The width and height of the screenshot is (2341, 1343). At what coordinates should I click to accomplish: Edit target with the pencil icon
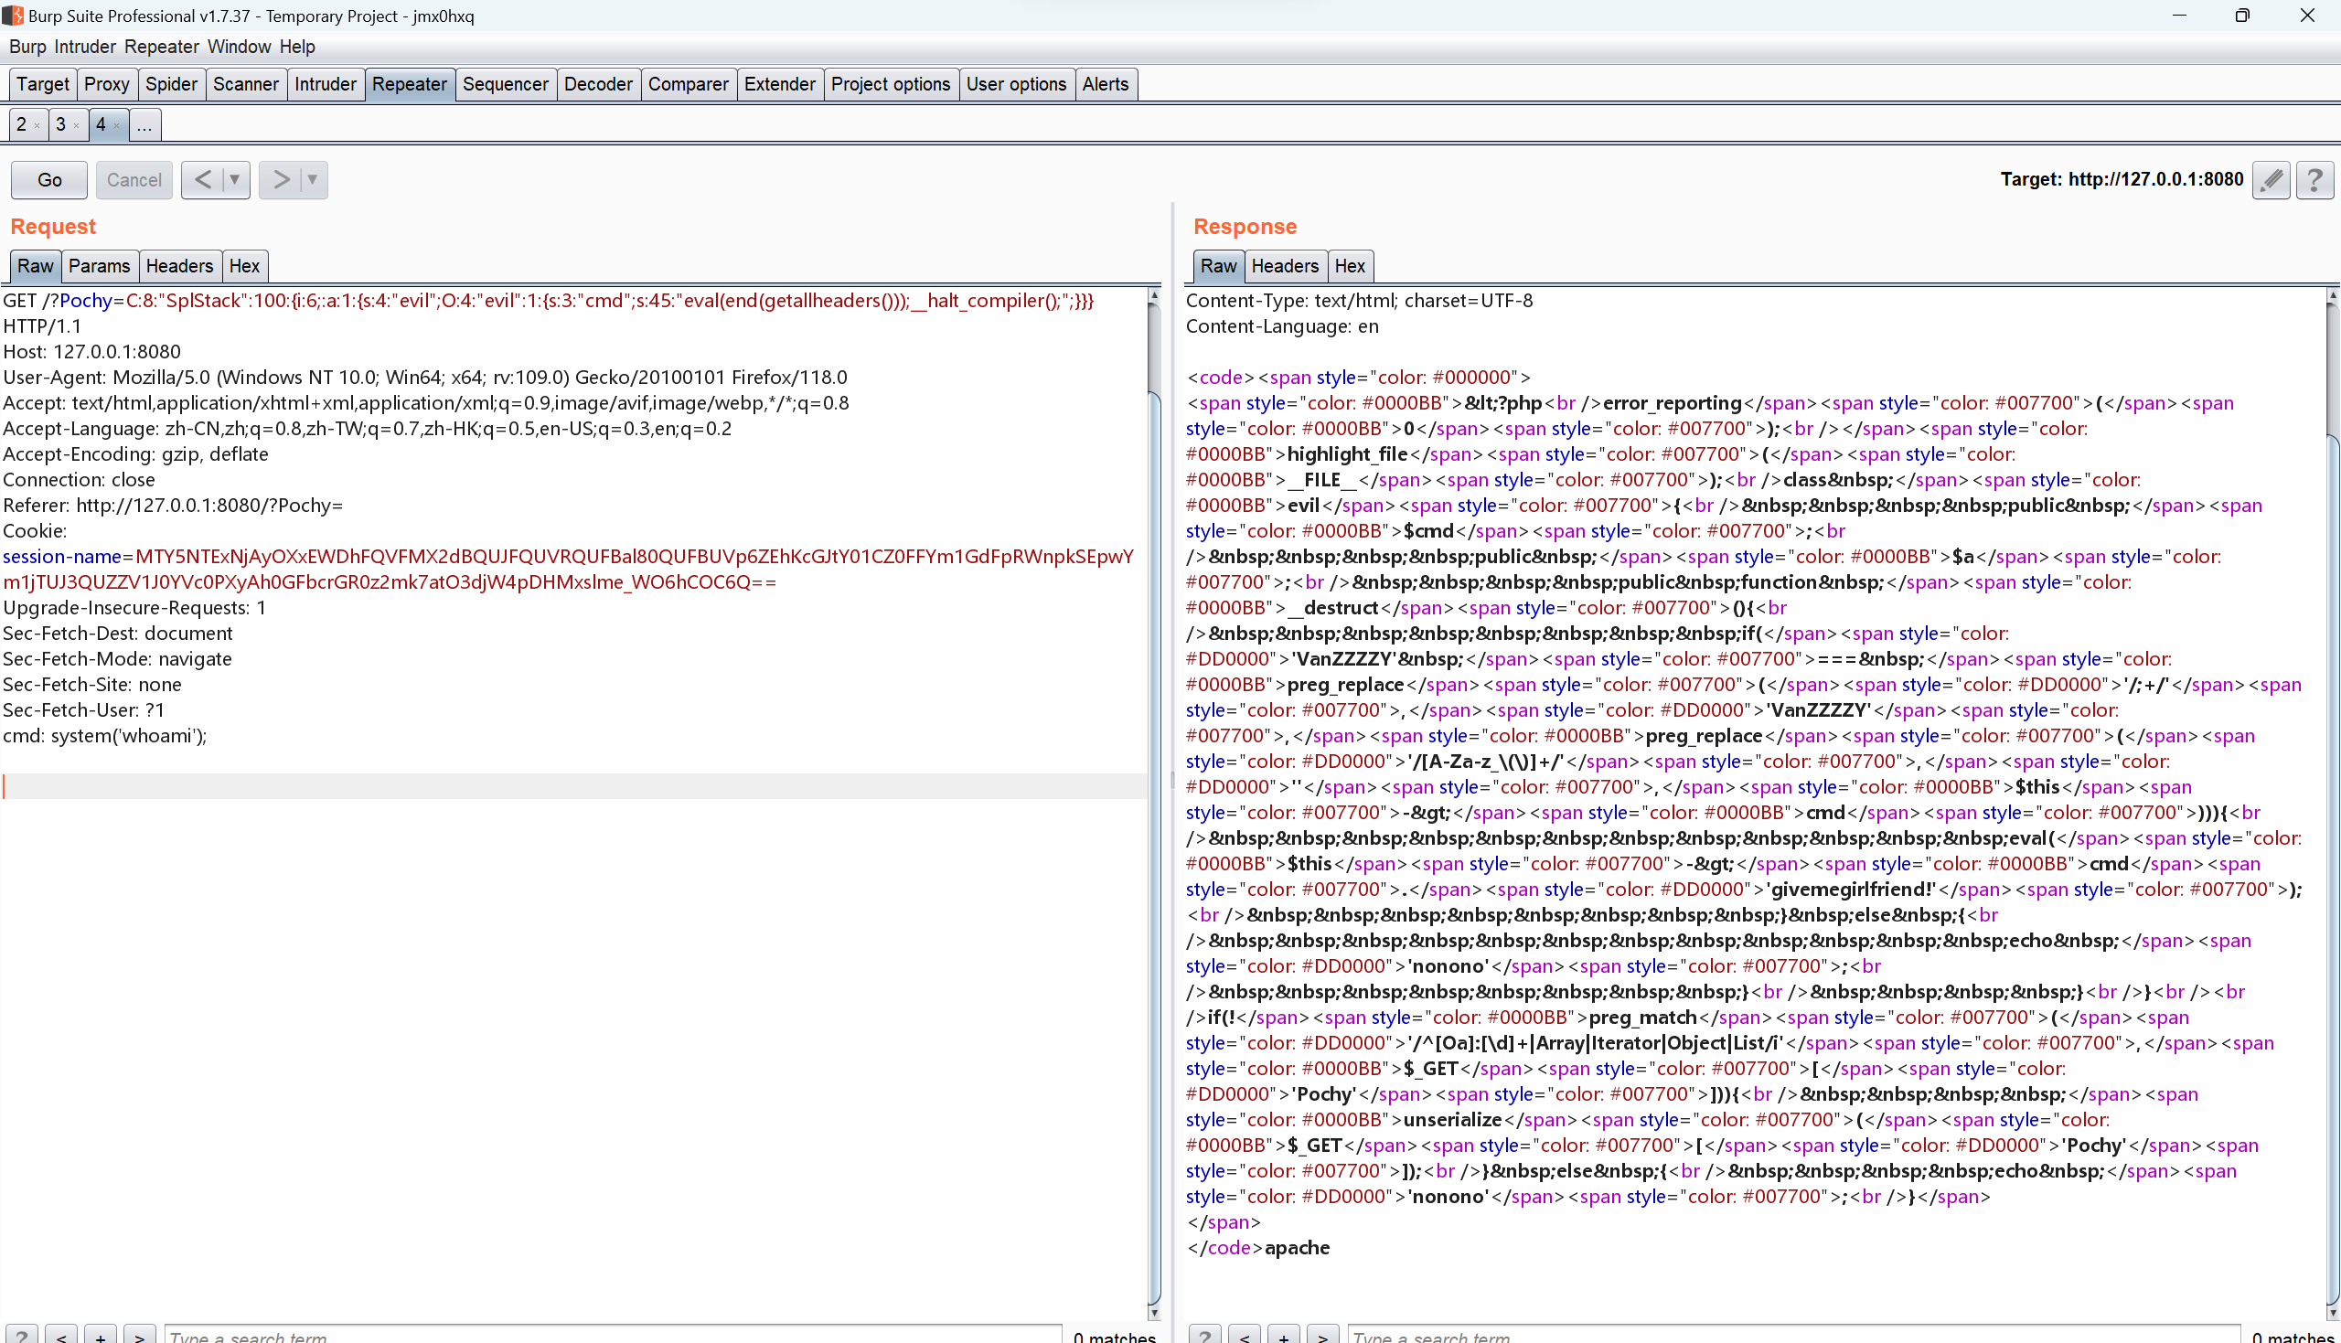[x=2271, y=180]
